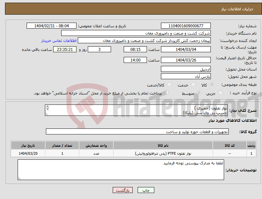Click the goods group field تجهیزات و قطعات
Screen dimensions: 262x199
pos(137,131)
